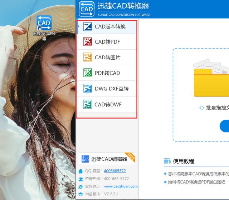Click the 迅捷CAD编辑器 CAD icon
The width and height of the screenshot is (229, 200).
(x=85, y=159)
